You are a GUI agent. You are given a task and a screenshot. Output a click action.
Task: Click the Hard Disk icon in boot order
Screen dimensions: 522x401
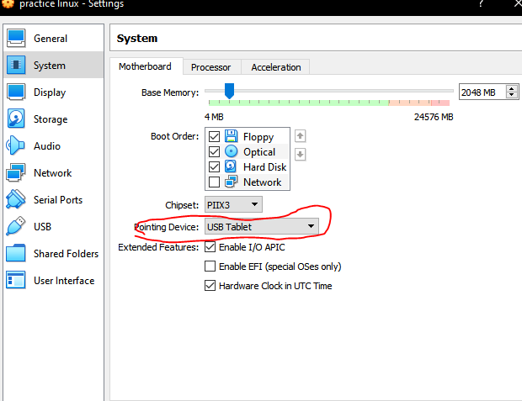pyautogui.click(x=231, y=166)
